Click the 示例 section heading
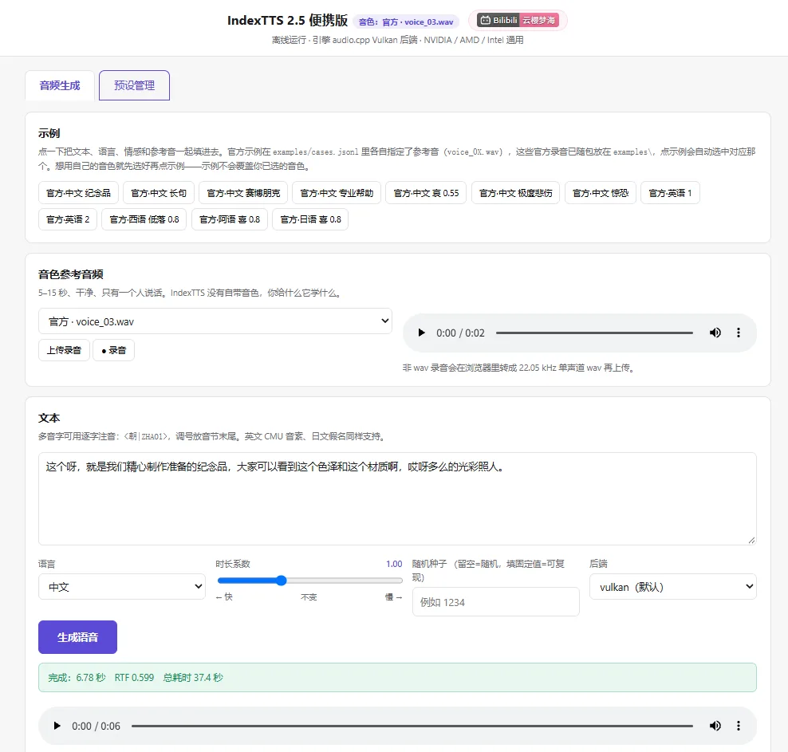 click(x=49, y=133)
